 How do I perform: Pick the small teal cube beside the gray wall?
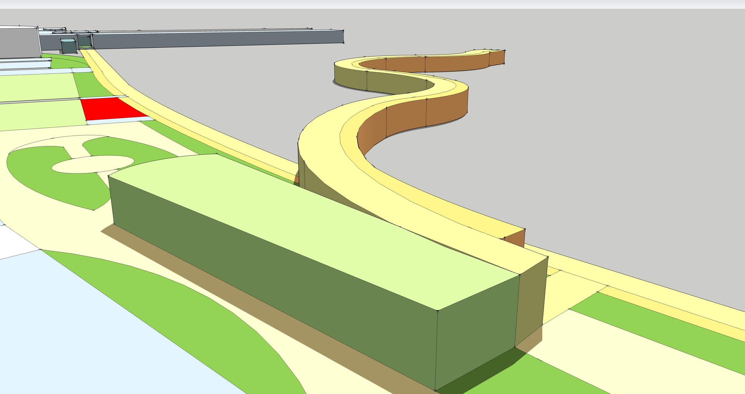pos(69,46)
